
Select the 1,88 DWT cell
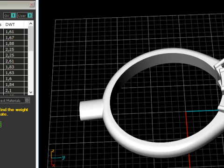(x=14, y=43)
